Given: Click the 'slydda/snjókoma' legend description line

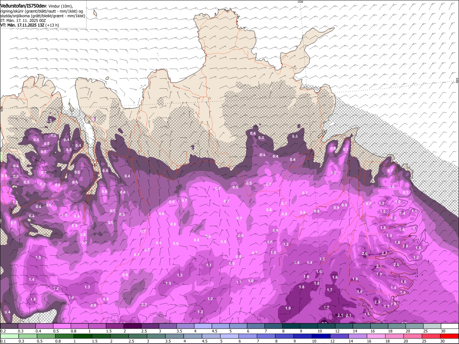Looking at the screenshot, I should point(43,16).
